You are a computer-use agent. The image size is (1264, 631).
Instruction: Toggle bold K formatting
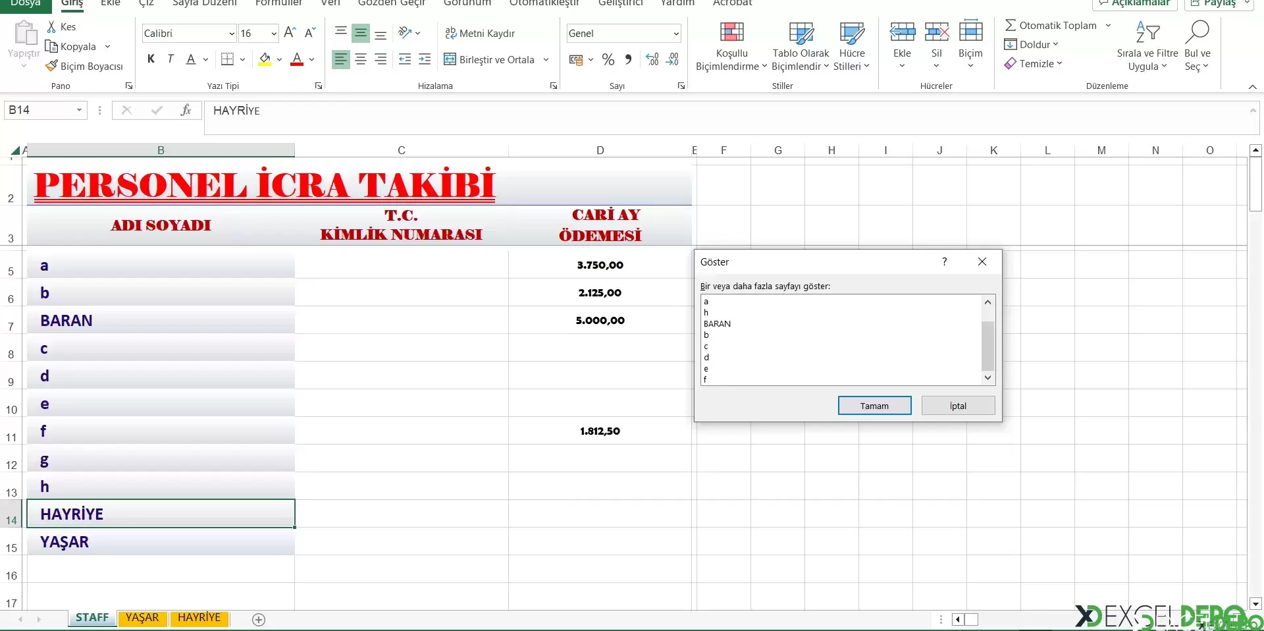click(x=151, y=59)
